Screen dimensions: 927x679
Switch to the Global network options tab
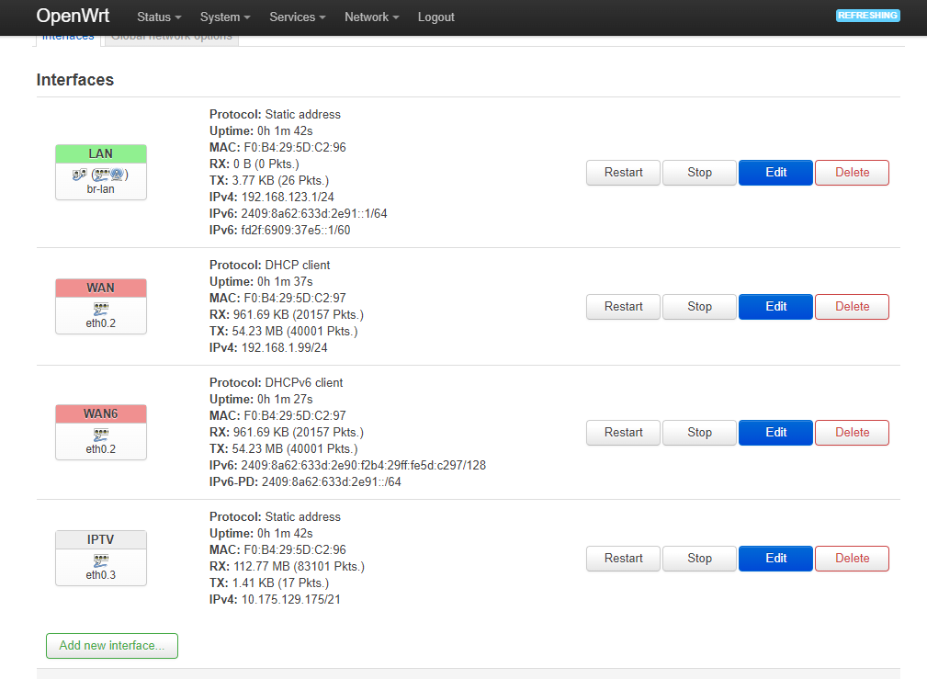click(171, 37)
